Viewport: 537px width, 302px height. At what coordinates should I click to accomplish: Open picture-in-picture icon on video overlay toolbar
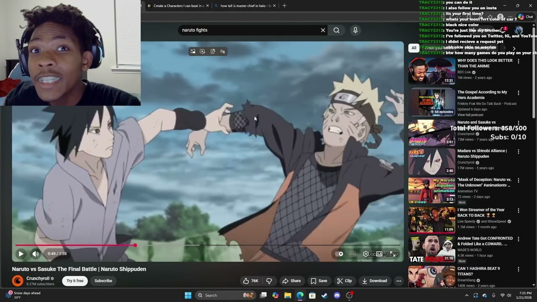[193, 52]
